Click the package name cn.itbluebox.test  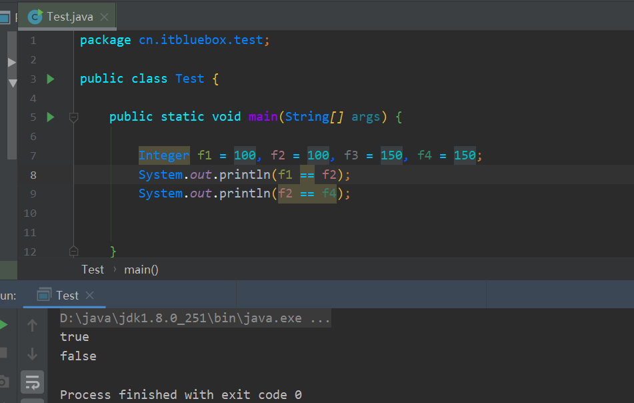[201, 40]
